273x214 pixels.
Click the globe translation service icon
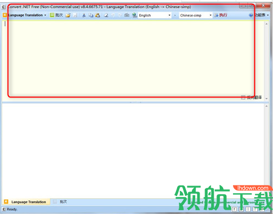(134, 15)
